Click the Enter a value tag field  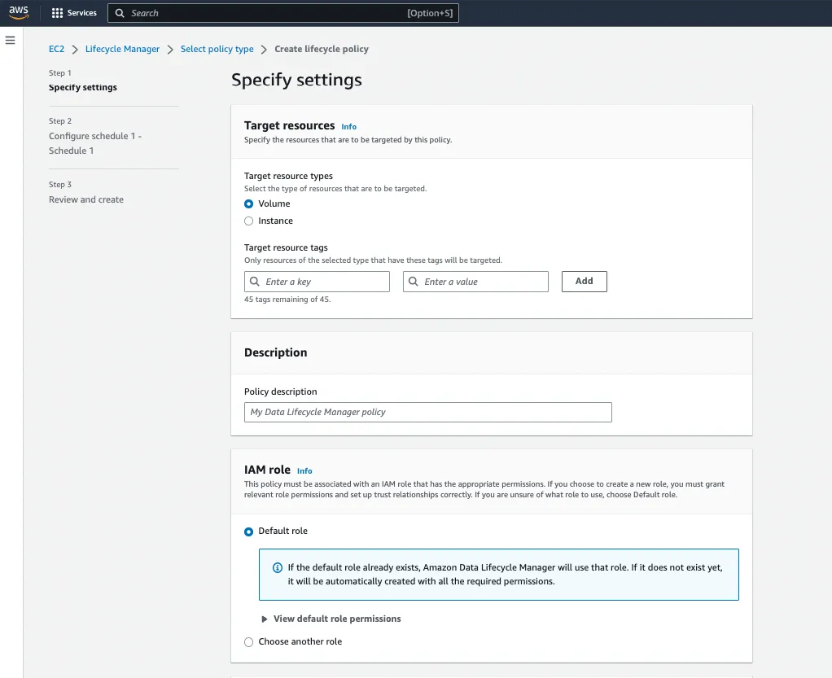[475, 282]
